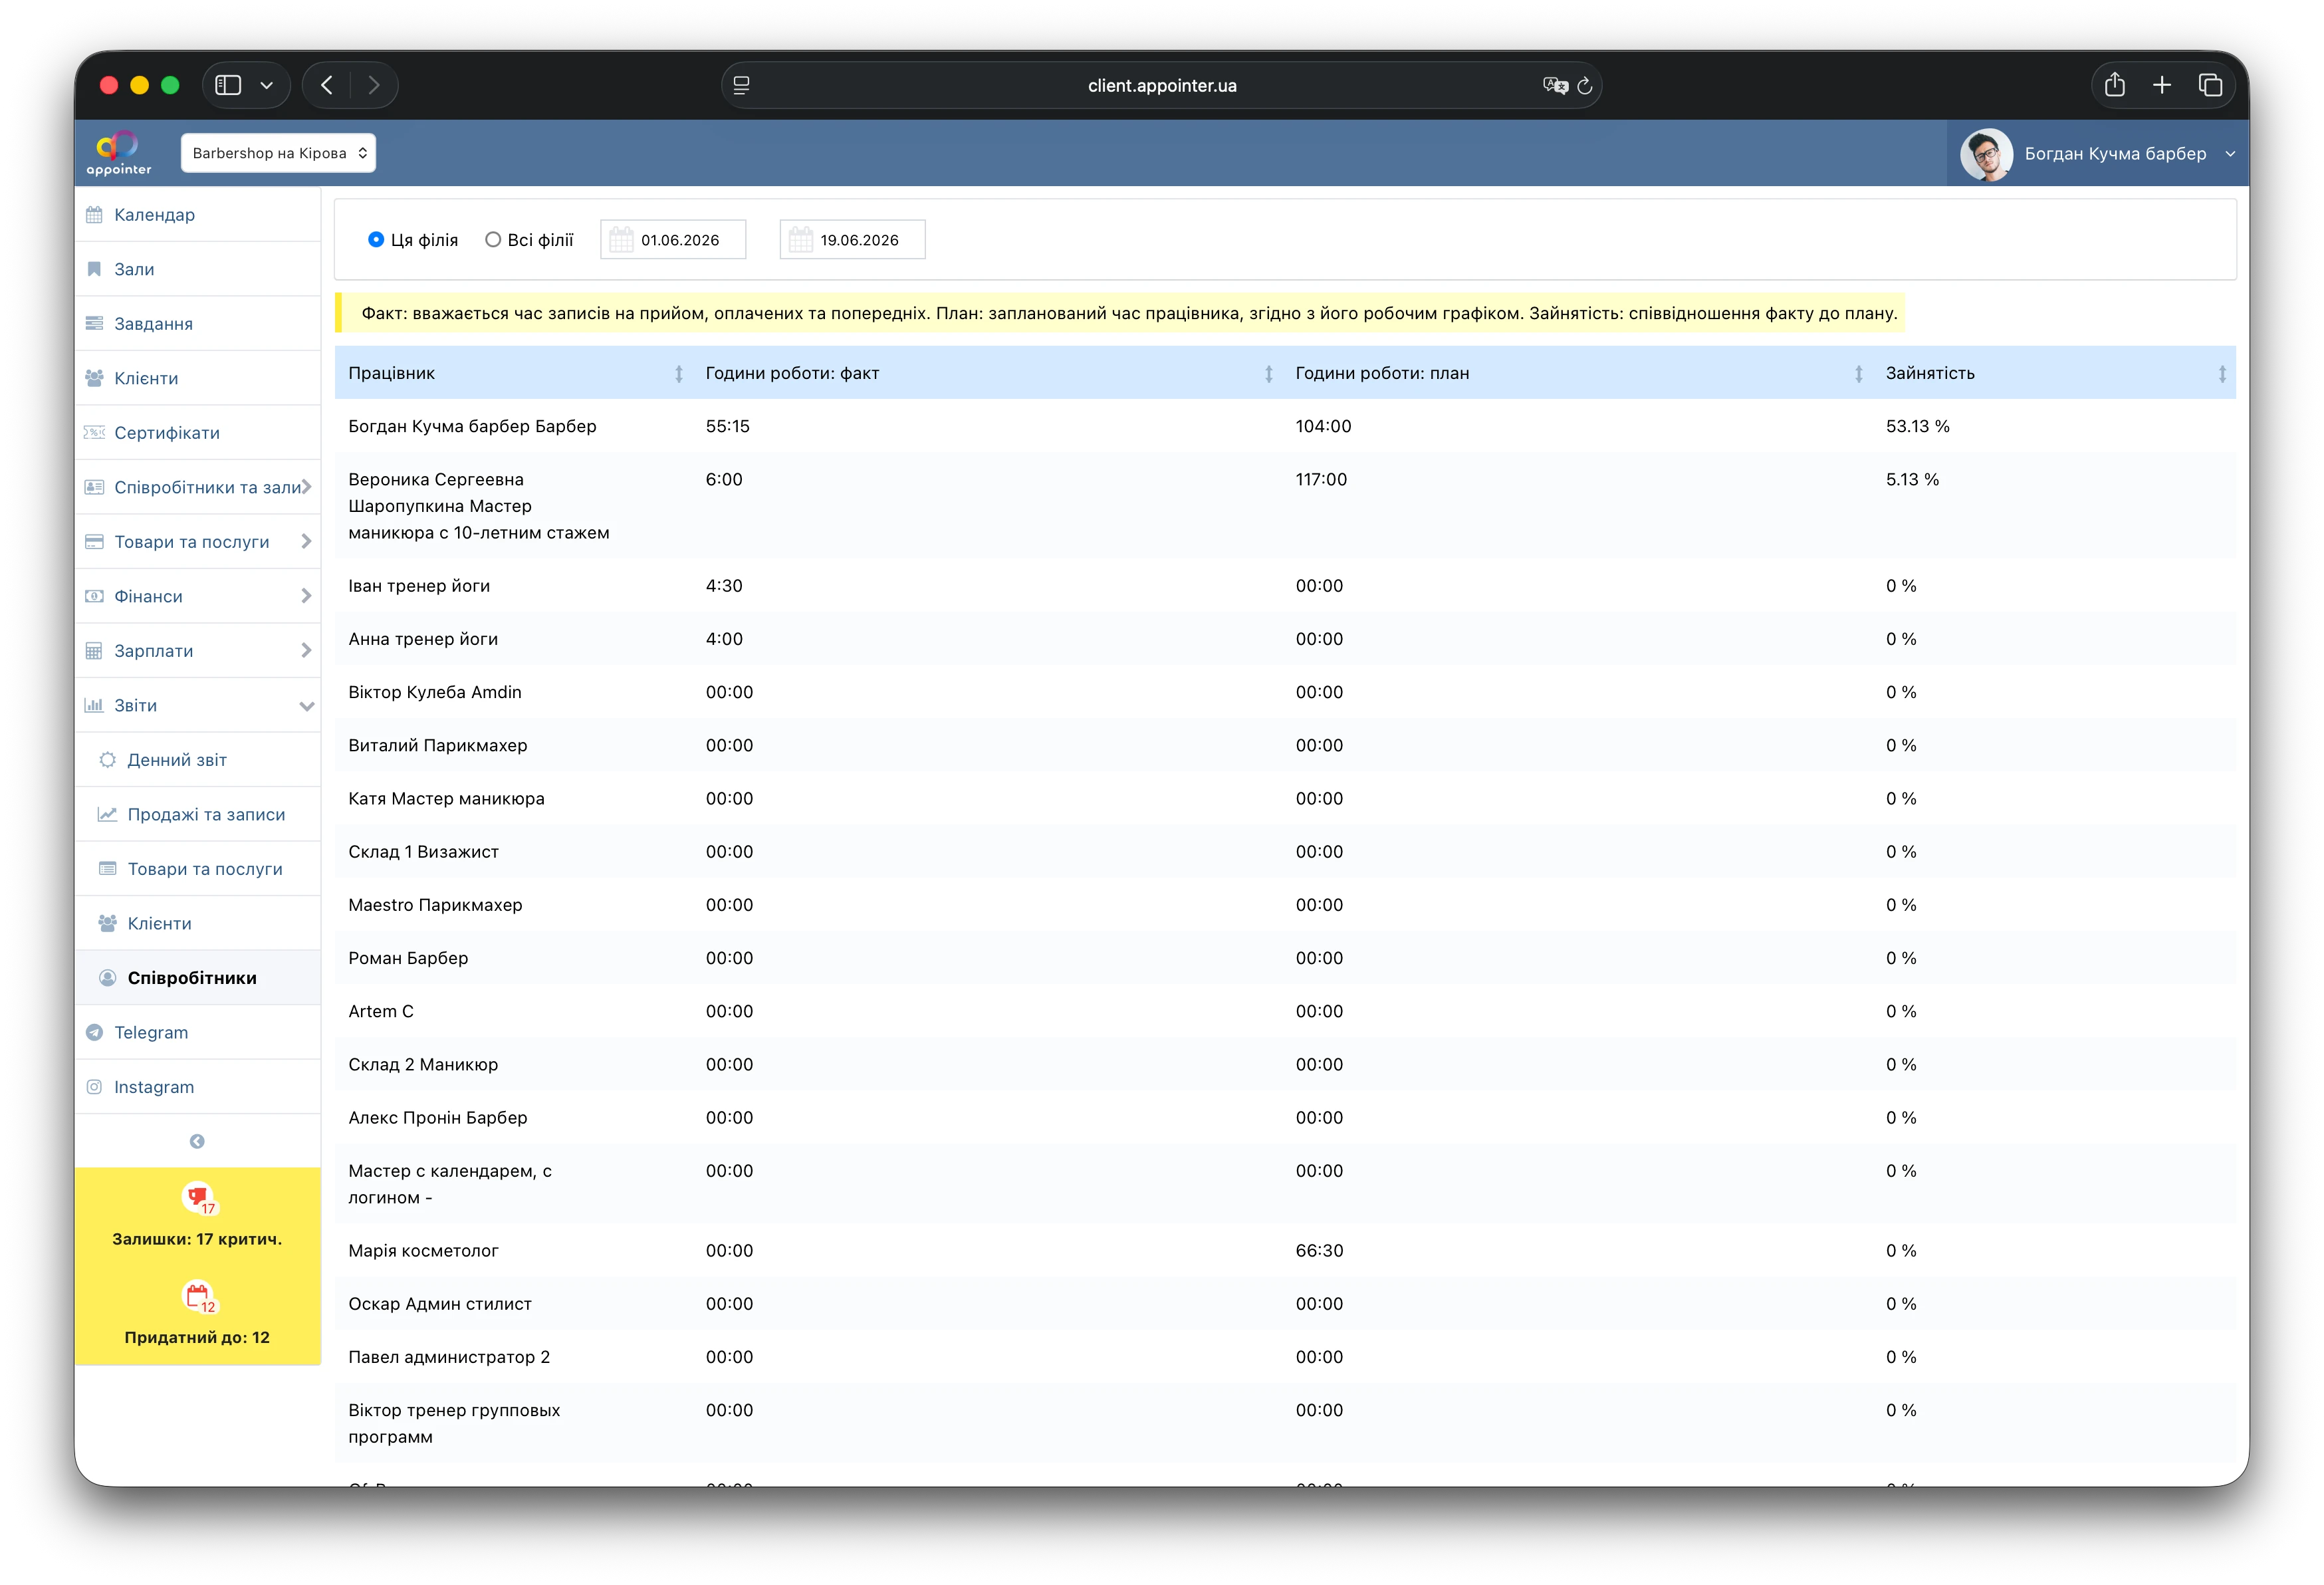Click the Денний звіт sun icon
Viewport: 2324px width, 1585px height.
tap(107, 759)
